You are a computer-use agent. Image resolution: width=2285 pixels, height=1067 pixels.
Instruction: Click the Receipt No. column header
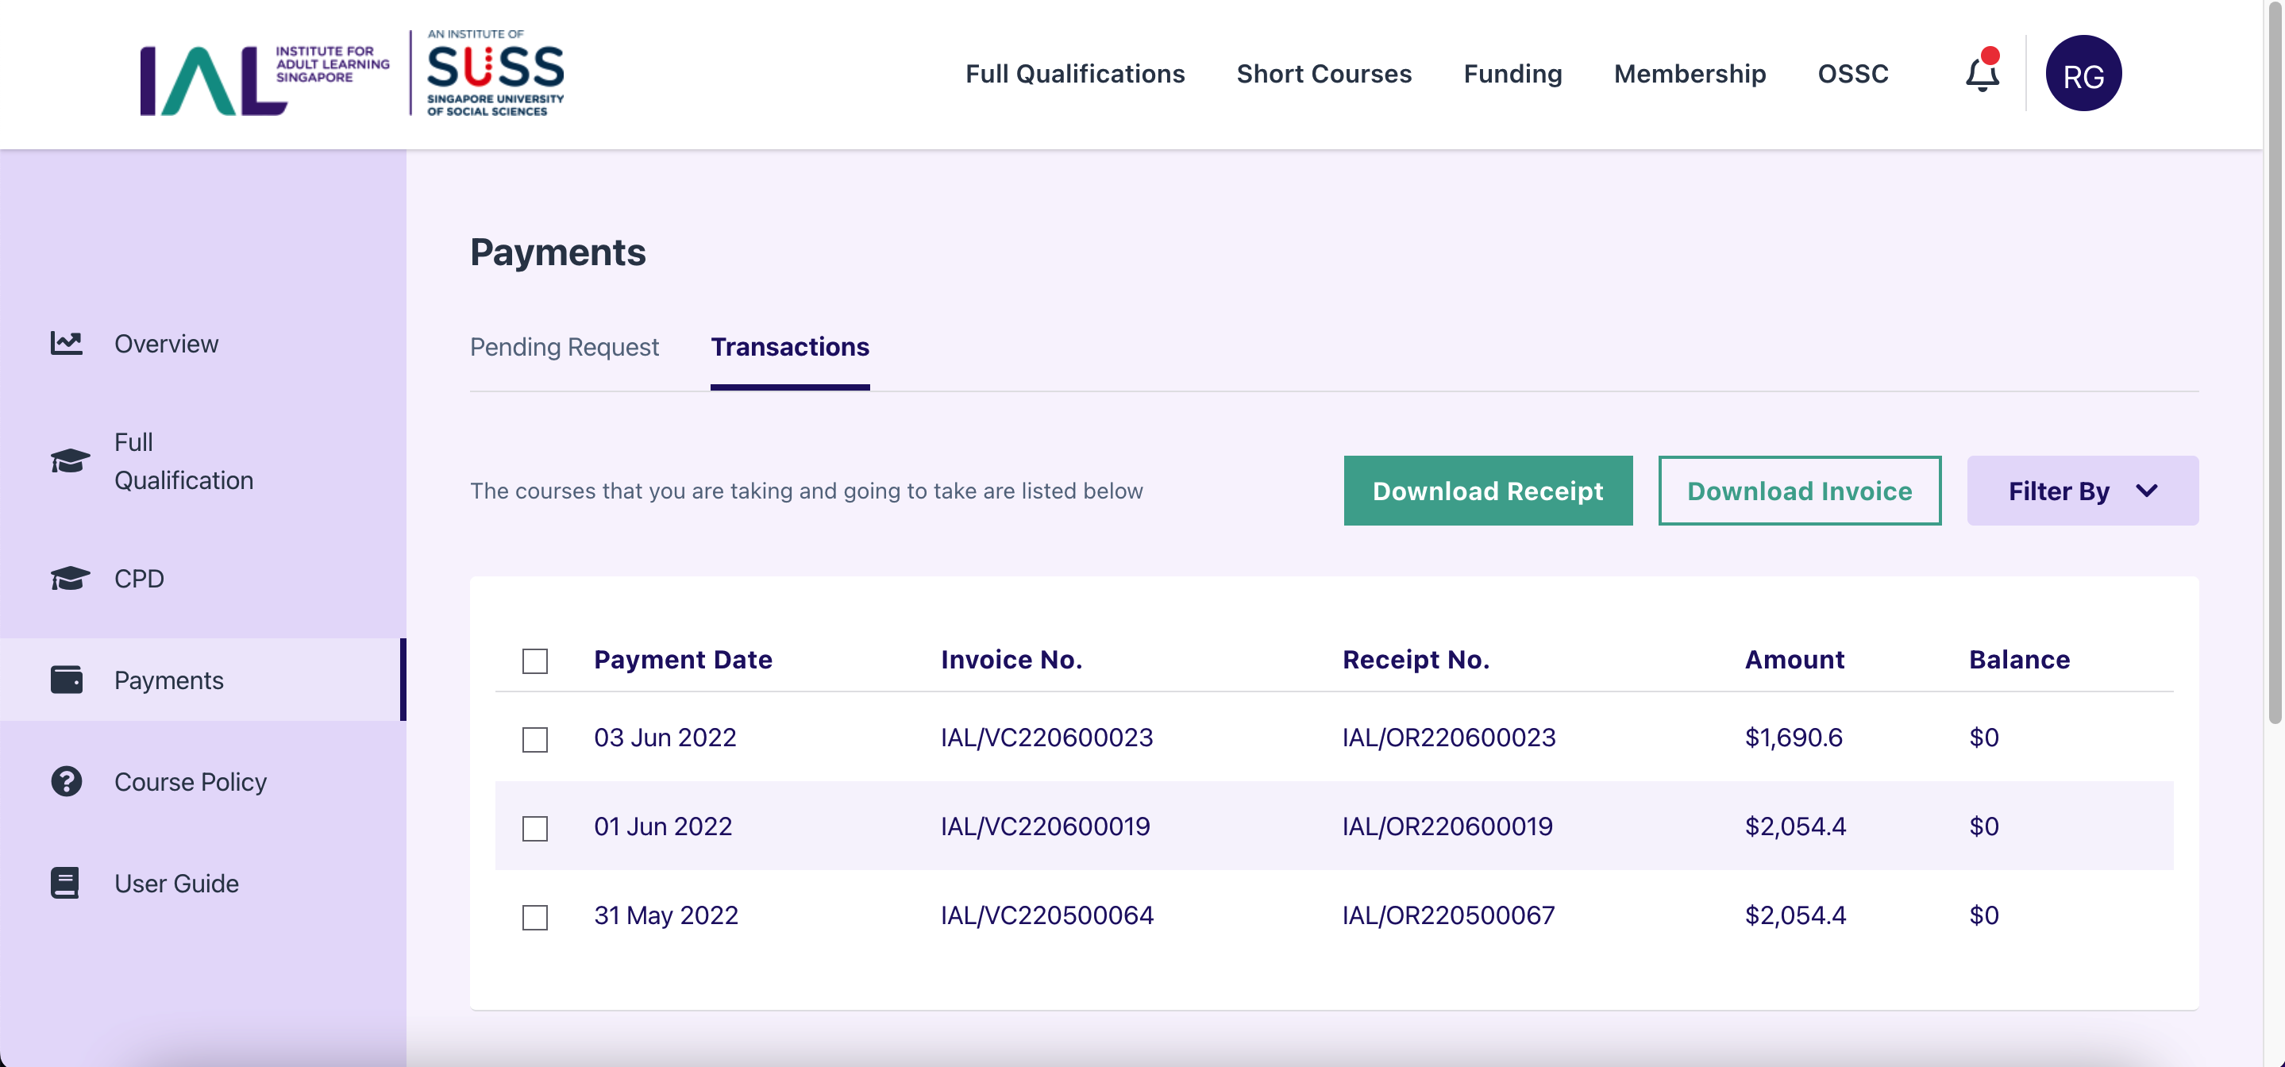1416,660
